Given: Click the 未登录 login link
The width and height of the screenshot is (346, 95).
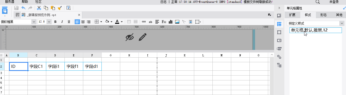Looking at the screenshot, I should [x=334, y=2].
